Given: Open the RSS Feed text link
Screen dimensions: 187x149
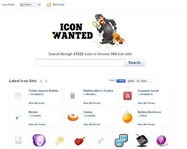Looking at the screenshot, I should tap(58, 5).
